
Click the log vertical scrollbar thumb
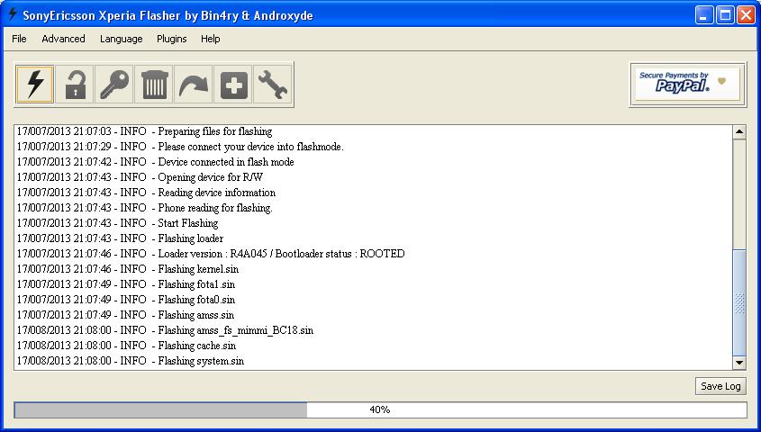click(739, 303)
